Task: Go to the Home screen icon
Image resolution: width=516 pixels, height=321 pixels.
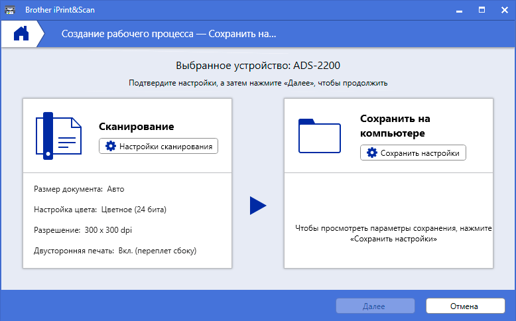Action: tap(21, 34)
